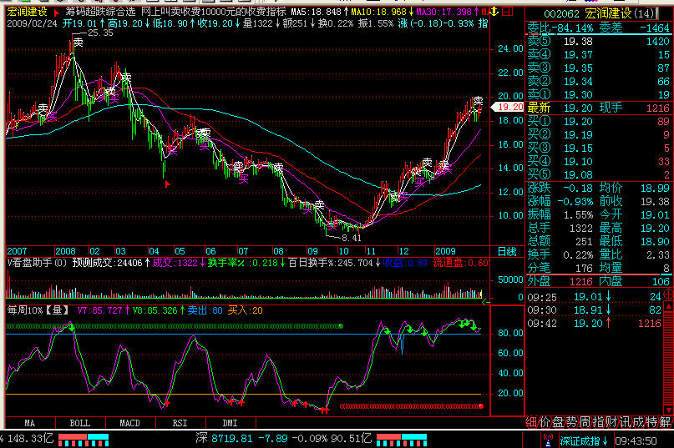Viewport: 674px width, 448px height.
Task: Switch to the RSI indicator tab
Action: (x=180, y=423)
